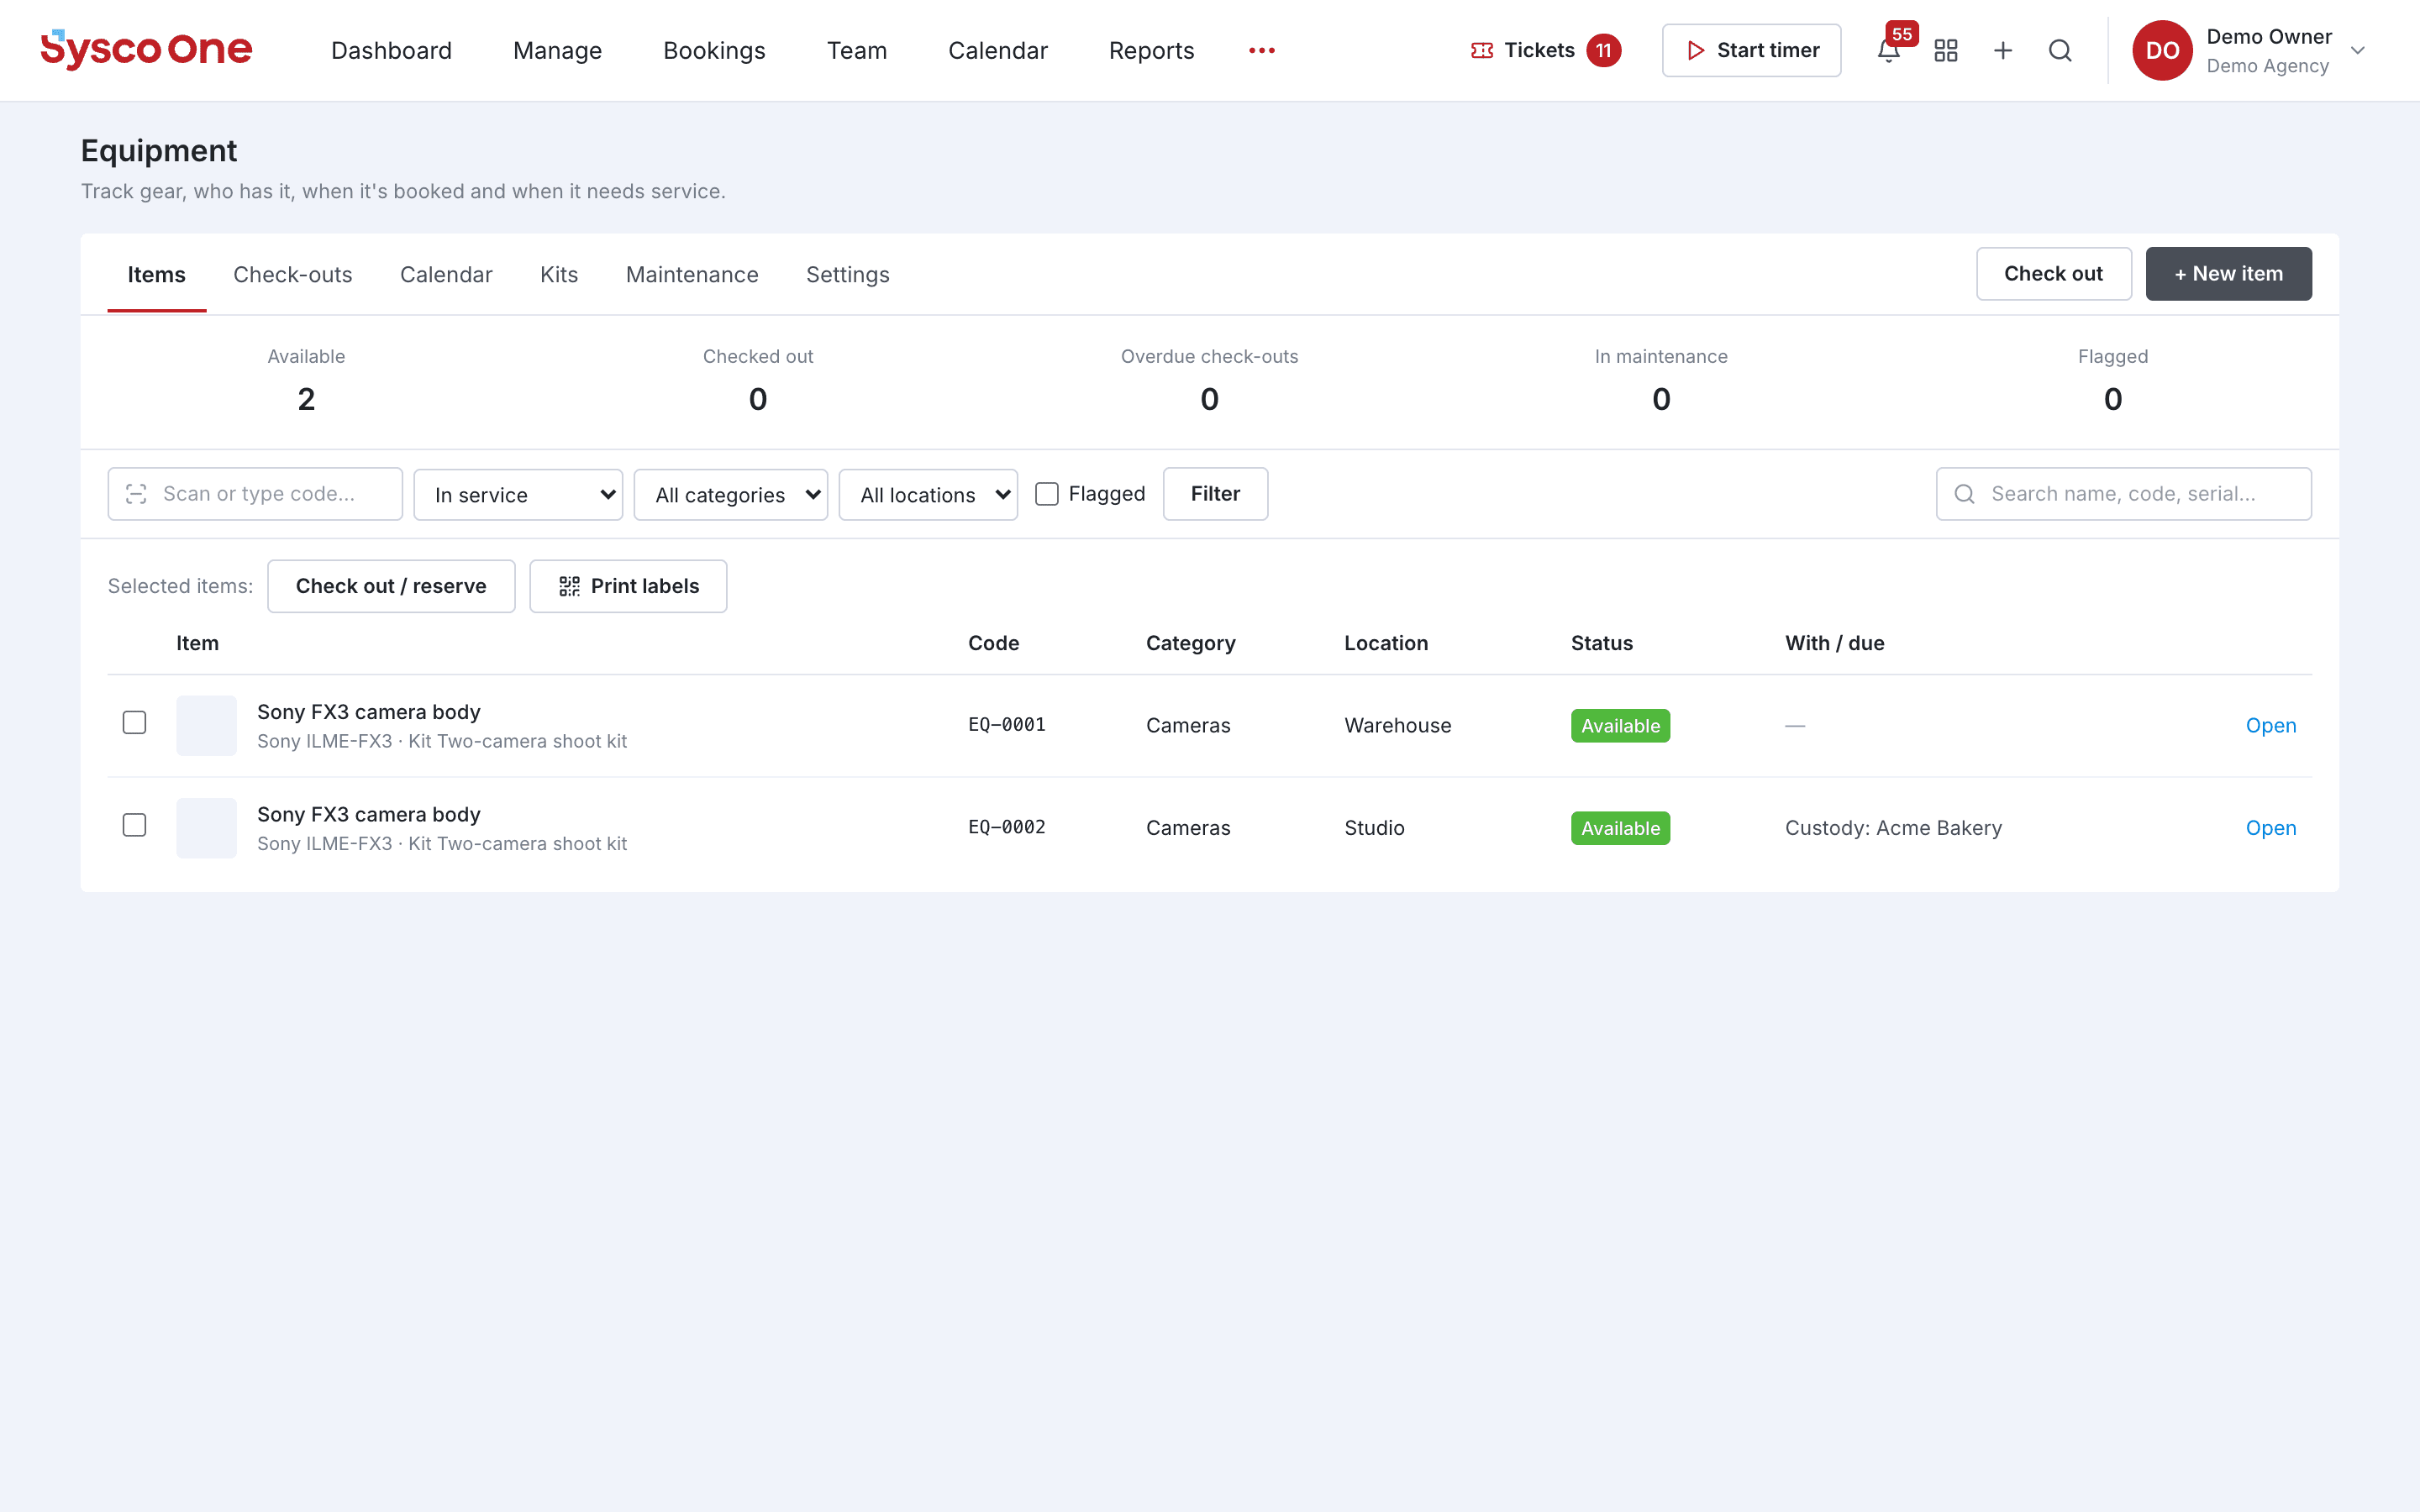Open global search magnifier icon
The height and width of the screenshot is (1512, 2420).
2060,50
